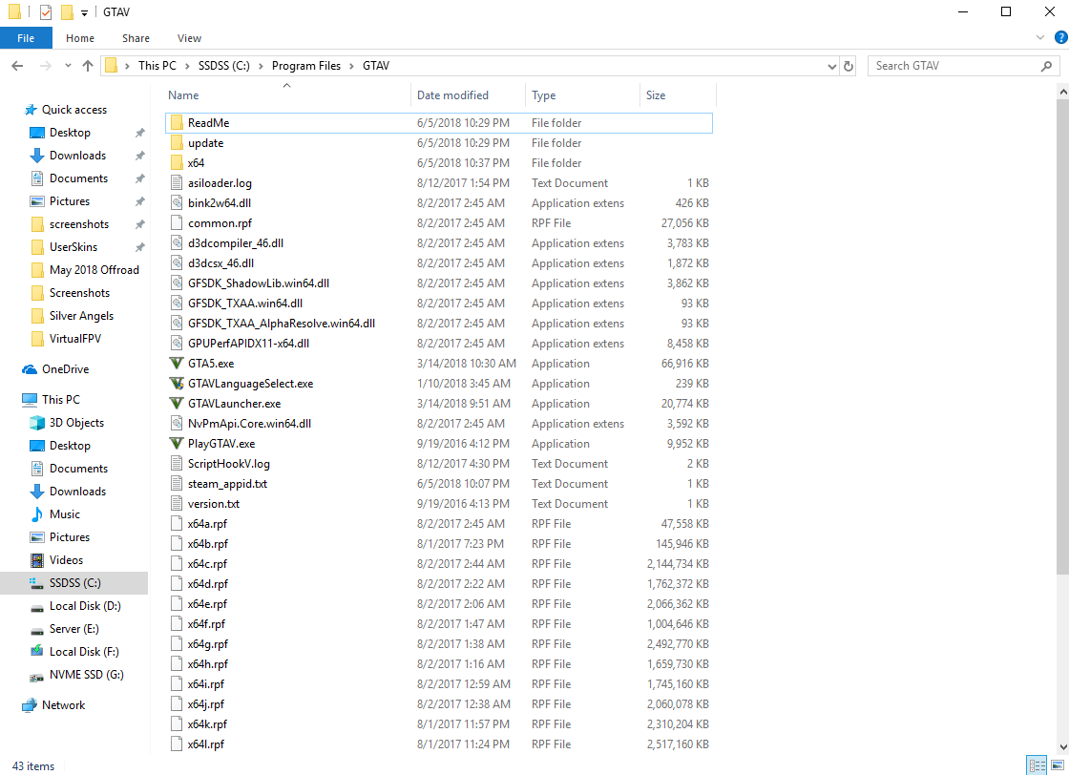1069x775 pixels.
Task: Go back to previous folder
Action: (18, 66)
